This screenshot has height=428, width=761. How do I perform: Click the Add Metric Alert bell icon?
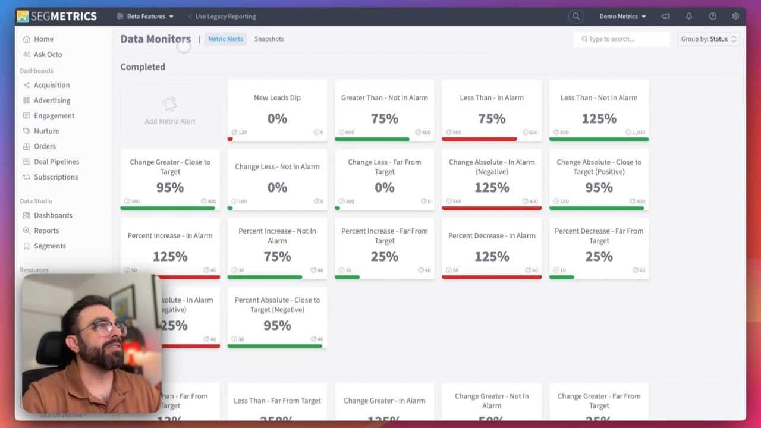(170, 105)
